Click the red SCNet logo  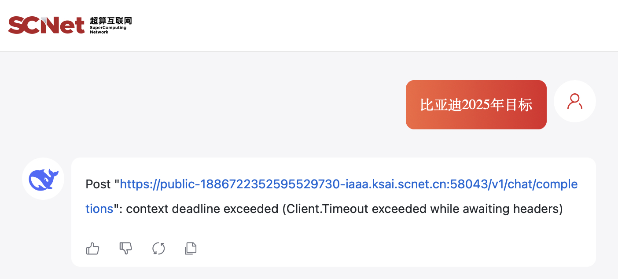(46, 25)
